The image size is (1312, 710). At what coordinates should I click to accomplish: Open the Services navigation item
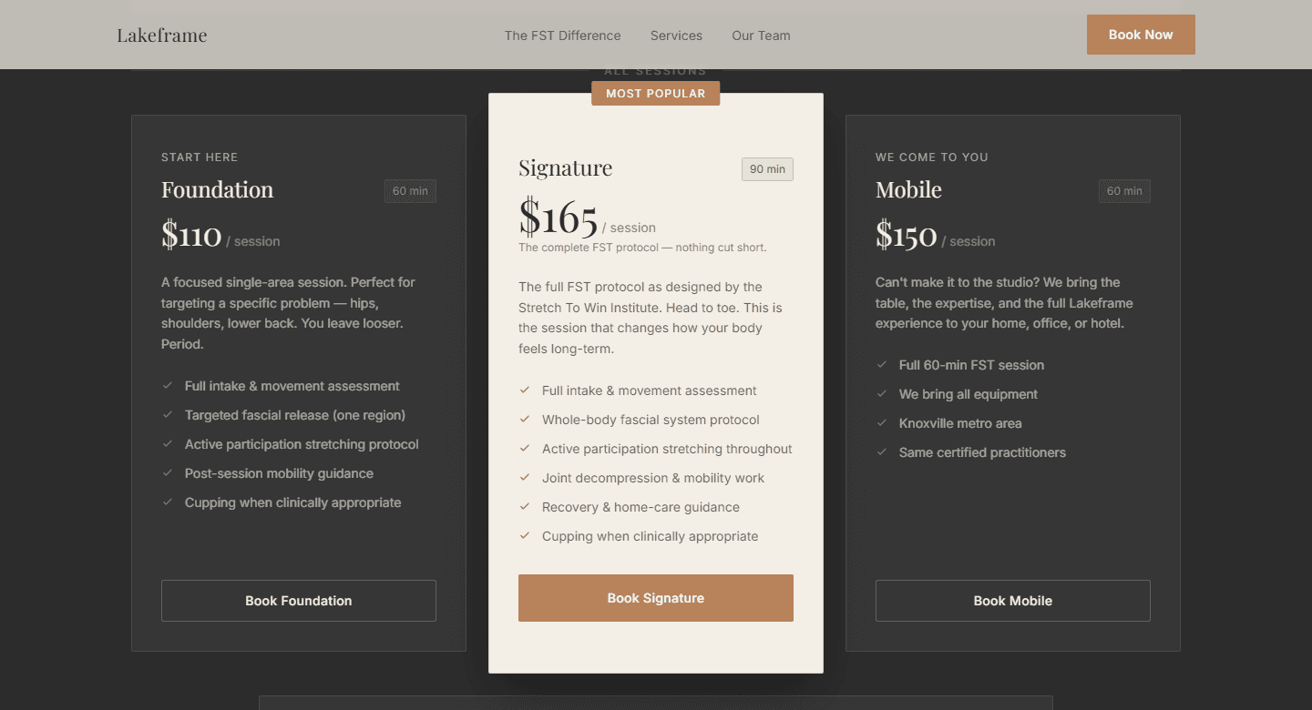click(676, 35)
